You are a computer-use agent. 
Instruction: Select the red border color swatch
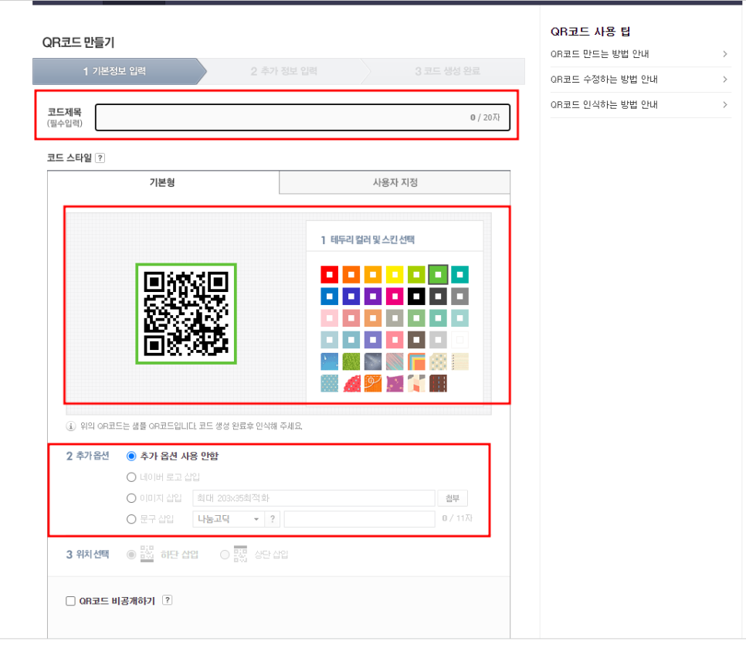pos(329,275)
